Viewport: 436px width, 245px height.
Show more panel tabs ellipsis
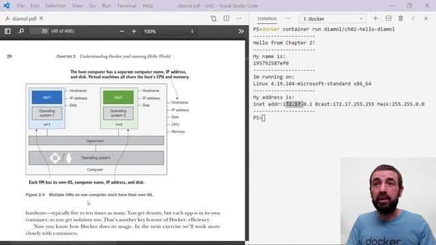[x=288, y=18]
